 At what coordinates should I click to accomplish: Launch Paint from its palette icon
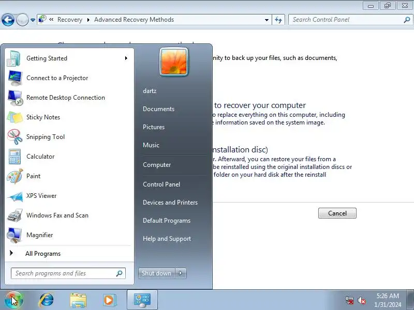[x=15, y=176]
